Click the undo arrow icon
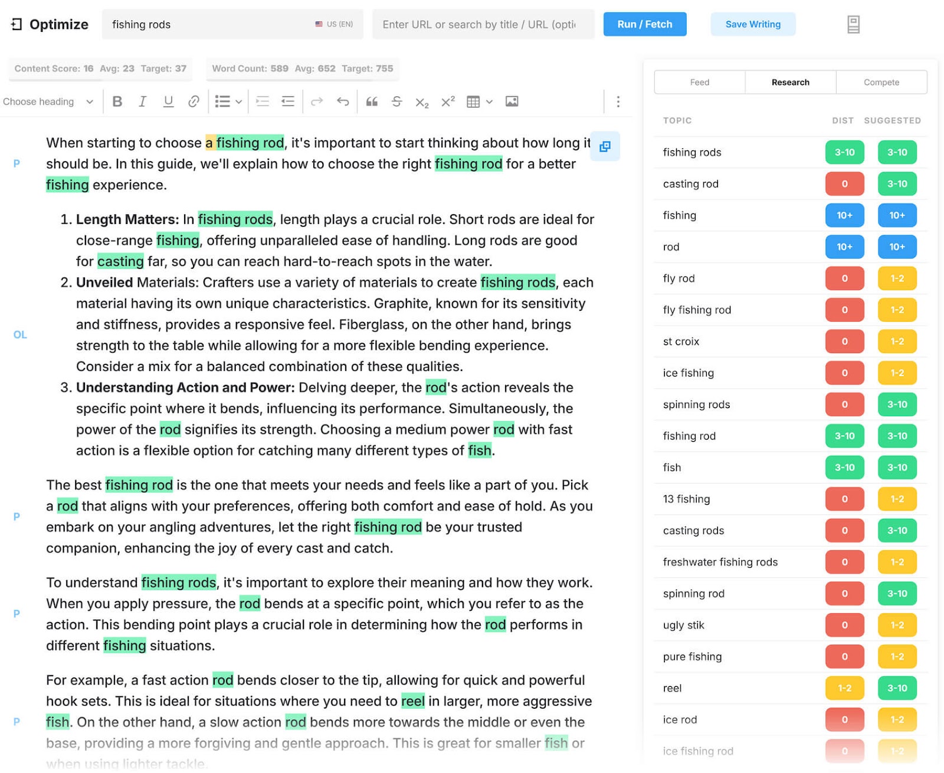944x773 pixels. [x=342, y=101]
